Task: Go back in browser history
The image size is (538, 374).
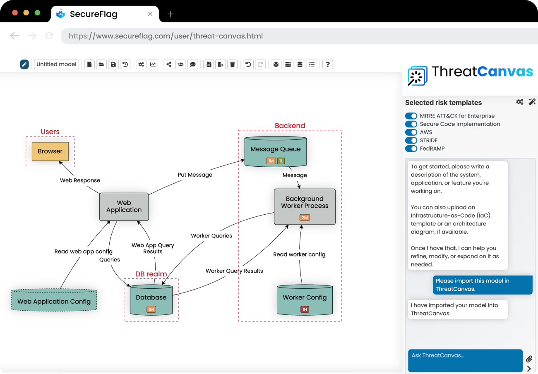Action: 15,36
